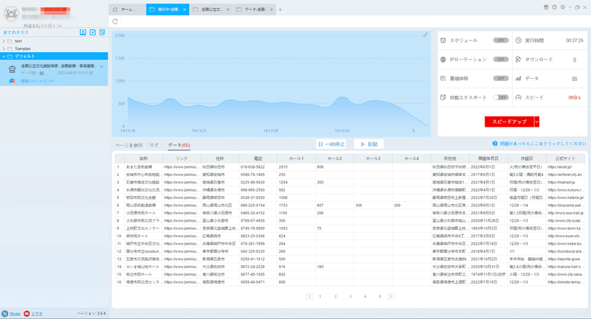Click the blue question mark help icon
591x319 pixels.
[495, 144]
